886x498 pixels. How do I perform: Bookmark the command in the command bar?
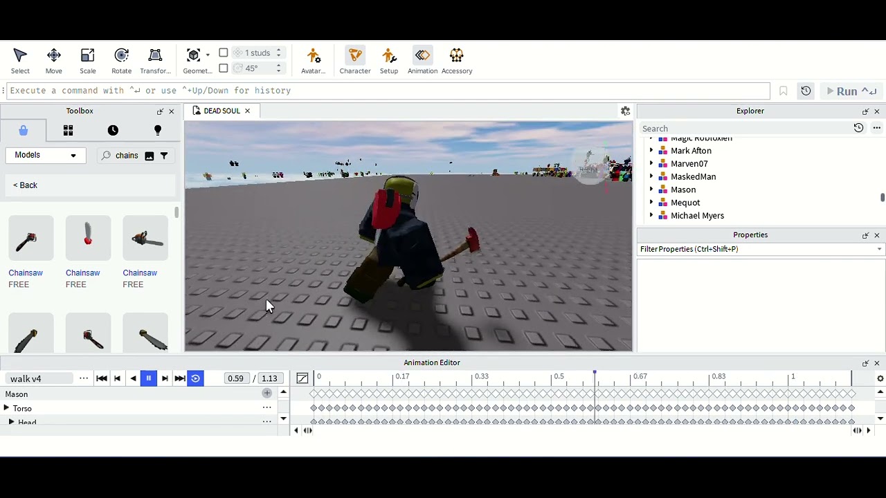[x=784, y=91]
